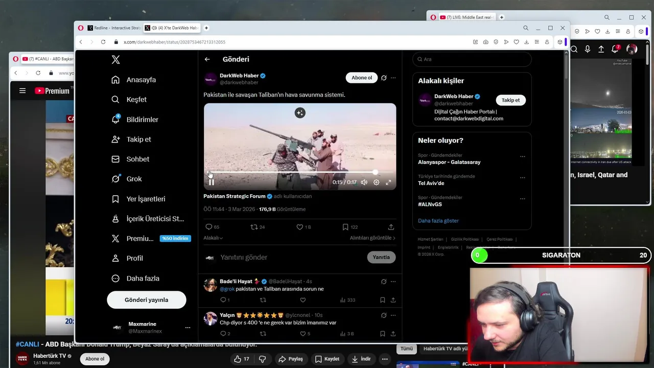Bookmark Bade'li Hayat's reply
This screenshot has width=654, height=368.
pyautogui.click(x=382, y=300)
